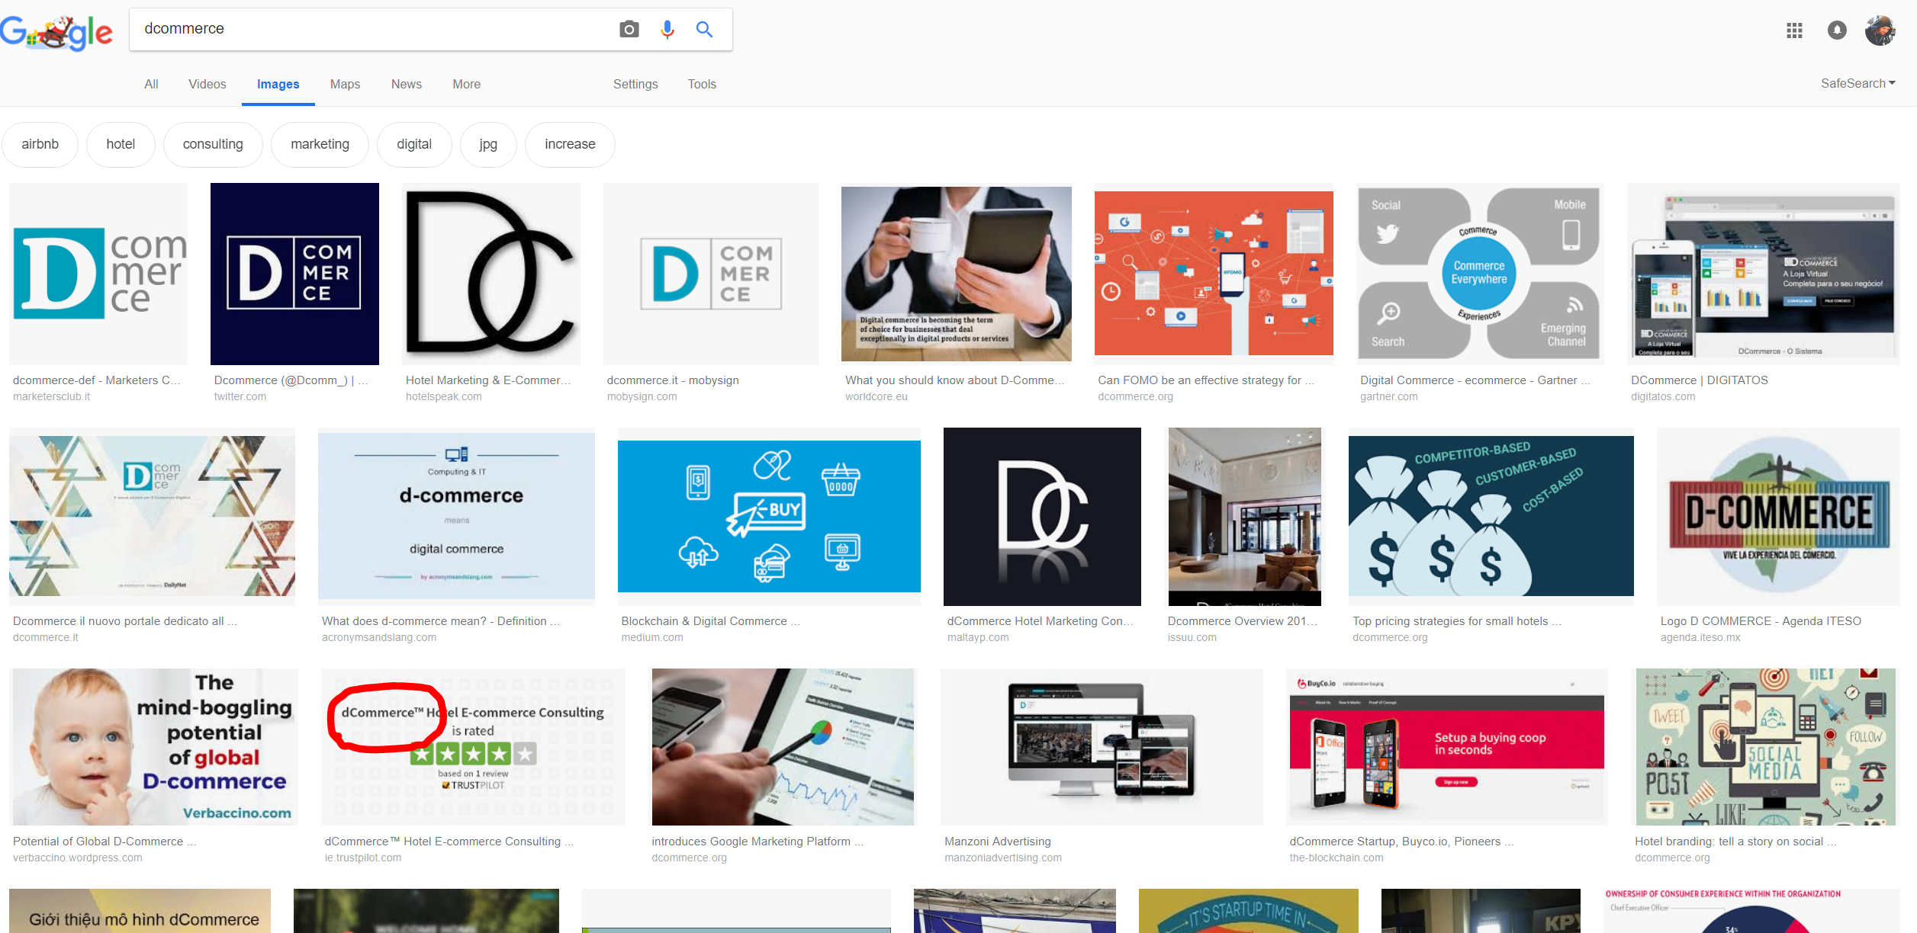1917x933 pixels.
Task: Filter results by airbnb chip
Action: click(40, 144)
